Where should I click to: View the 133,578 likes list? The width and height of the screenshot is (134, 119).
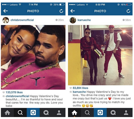14,92
